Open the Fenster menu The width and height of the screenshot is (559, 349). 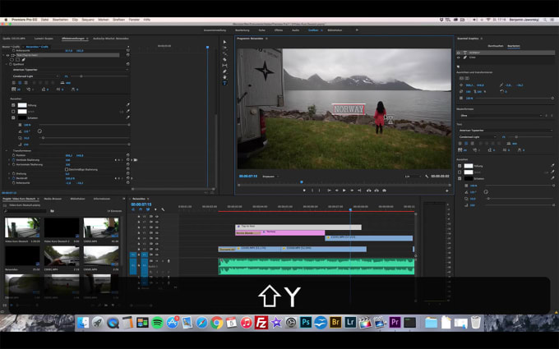pyautogui.click(x=134, y=20)
